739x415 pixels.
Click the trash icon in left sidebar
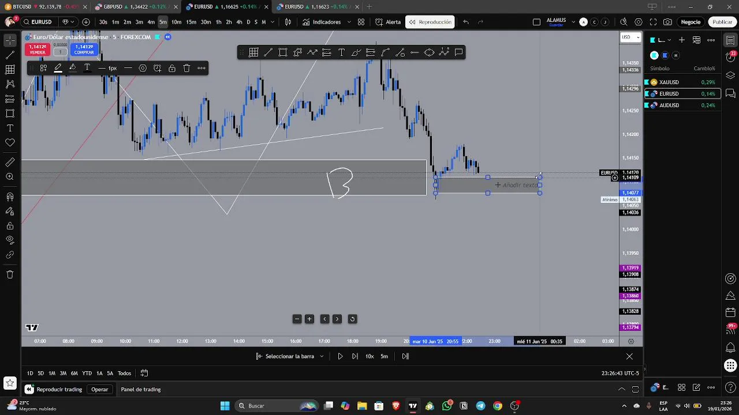click(x=10, y=274)
